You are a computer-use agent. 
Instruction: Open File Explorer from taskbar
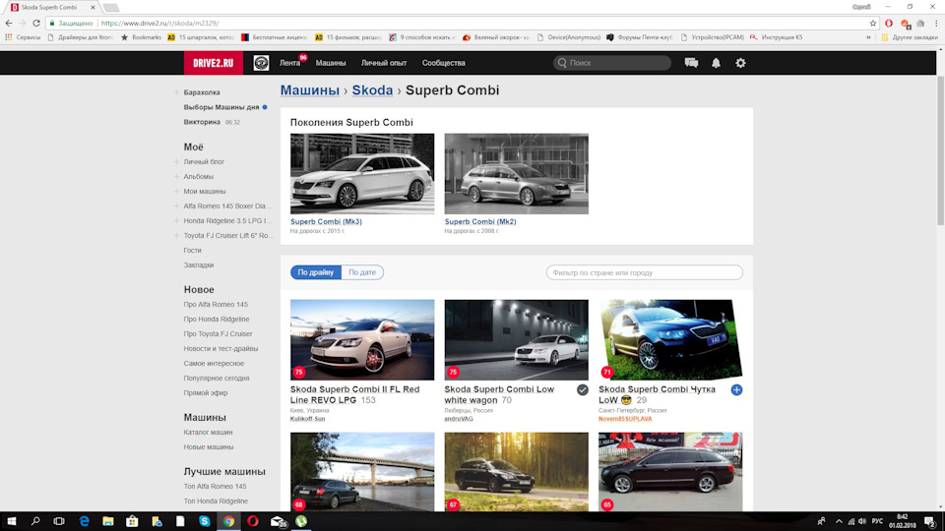pos(108,521)
